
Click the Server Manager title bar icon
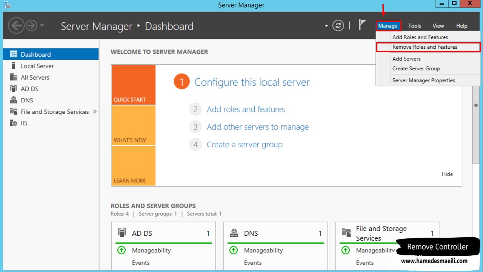8,5
